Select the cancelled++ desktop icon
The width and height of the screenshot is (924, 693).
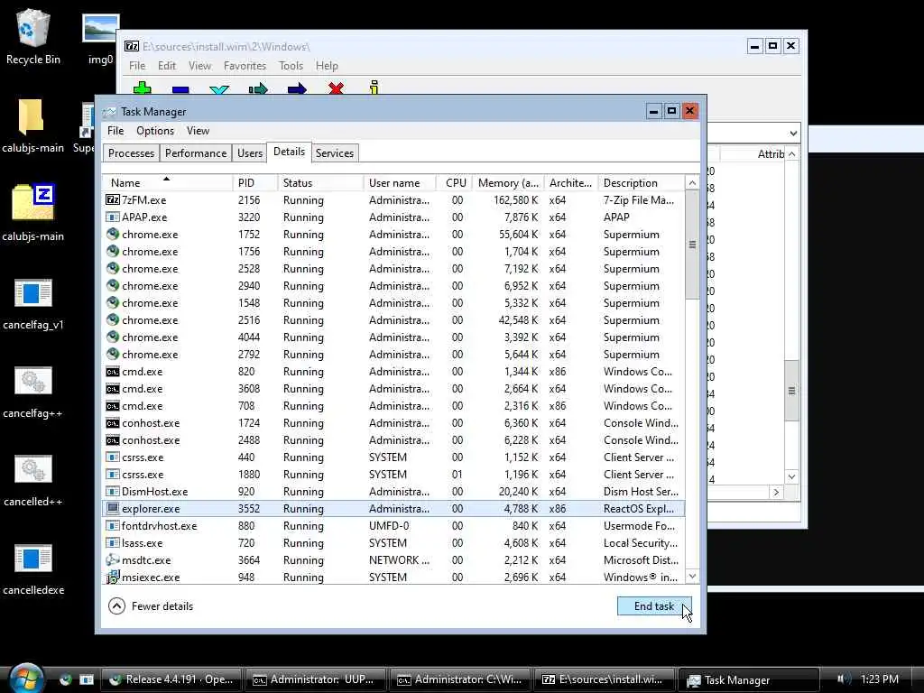(33, 480)
